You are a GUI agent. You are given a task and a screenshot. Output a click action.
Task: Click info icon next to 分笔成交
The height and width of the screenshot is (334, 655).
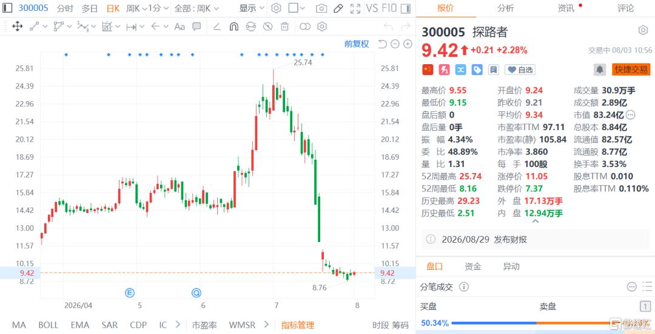(x=464, y=287)
